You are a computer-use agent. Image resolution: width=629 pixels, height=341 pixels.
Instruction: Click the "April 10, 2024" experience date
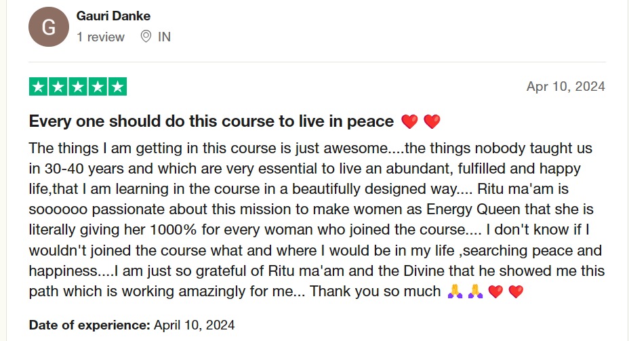pyautogui.click(x=195, y=325)
